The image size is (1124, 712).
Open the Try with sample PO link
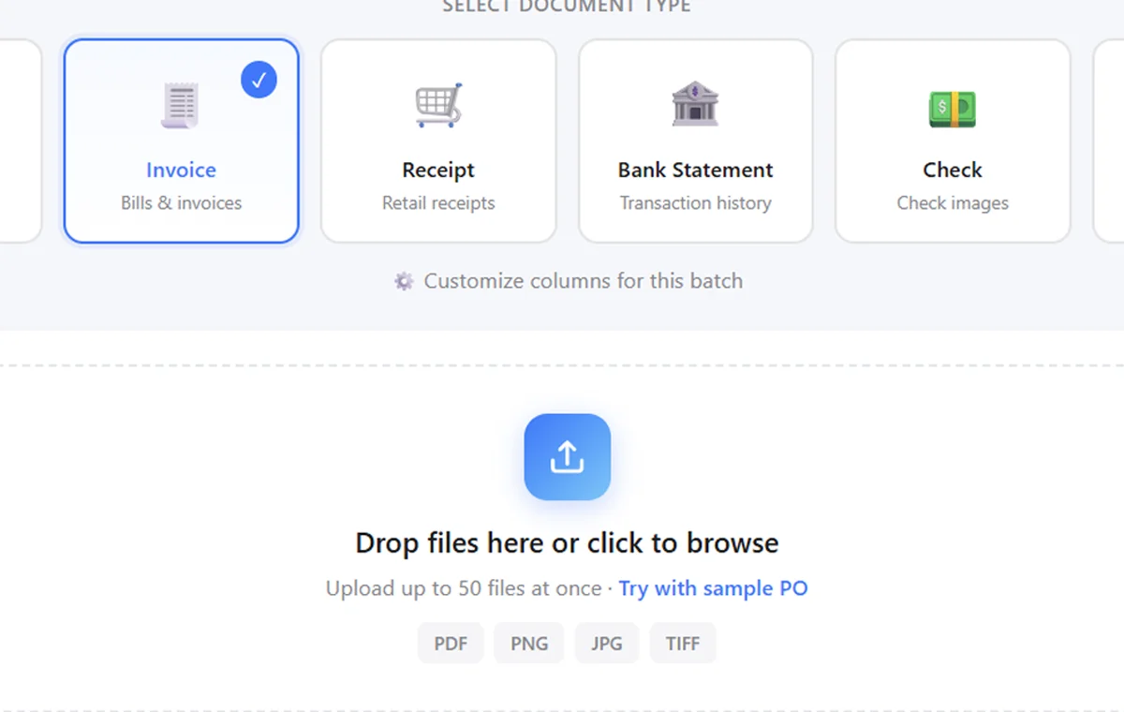pyautogui.click(x=713, y=588)
